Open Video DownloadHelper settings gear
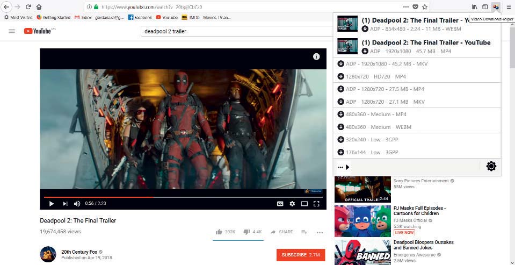The height and width of the screenshot is (265, 515). point(491,167)
